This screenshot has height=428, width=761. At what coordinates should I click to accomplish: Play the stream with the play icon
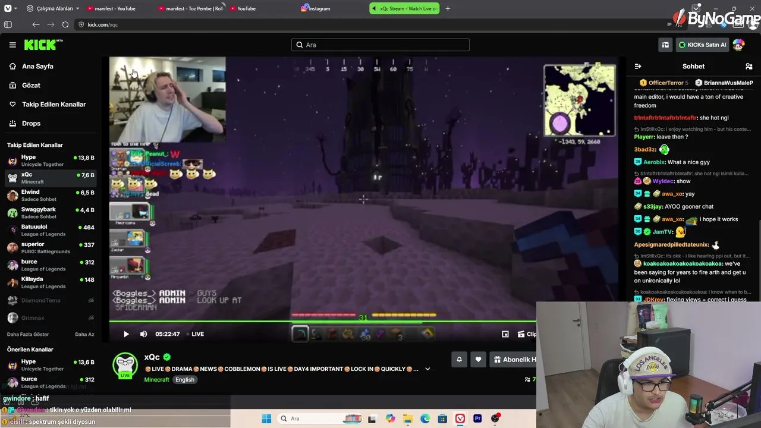(126, 334)
